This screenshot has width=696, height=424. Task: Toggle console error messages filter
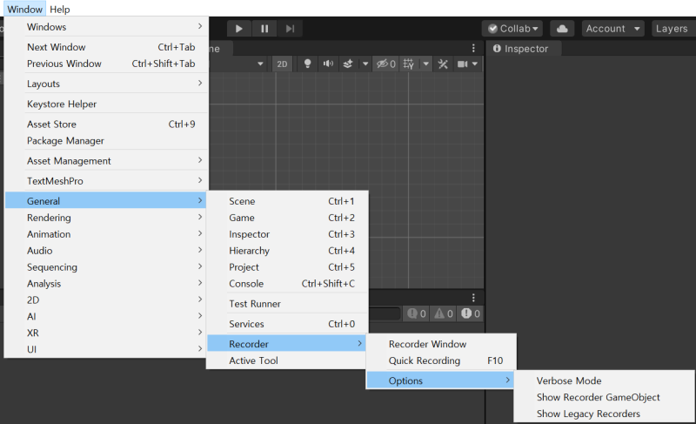[471, 314]
